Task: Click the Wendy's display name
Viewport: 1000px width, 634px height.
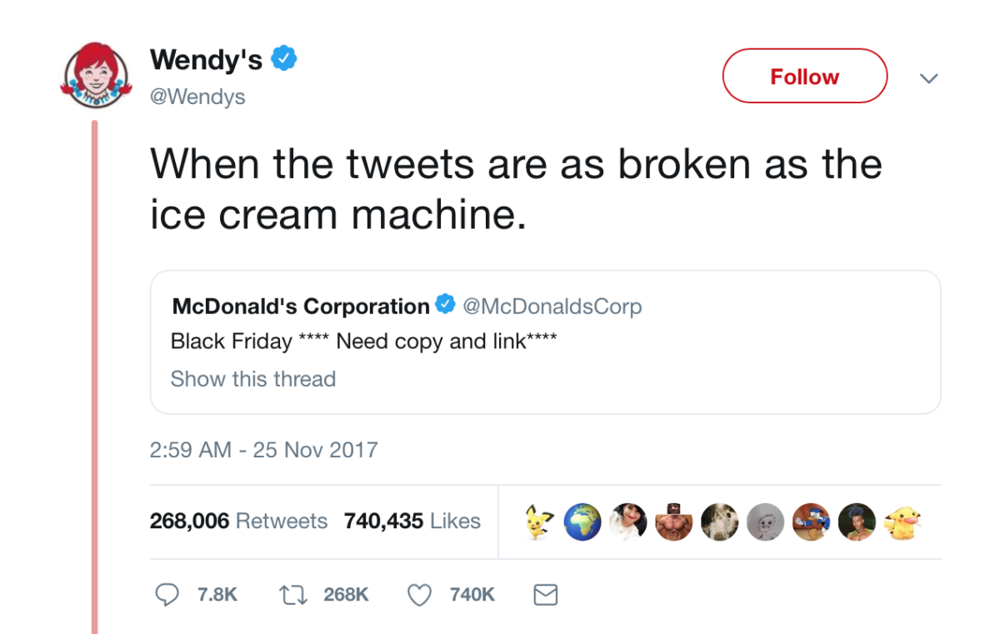Action: coord(206,60)
